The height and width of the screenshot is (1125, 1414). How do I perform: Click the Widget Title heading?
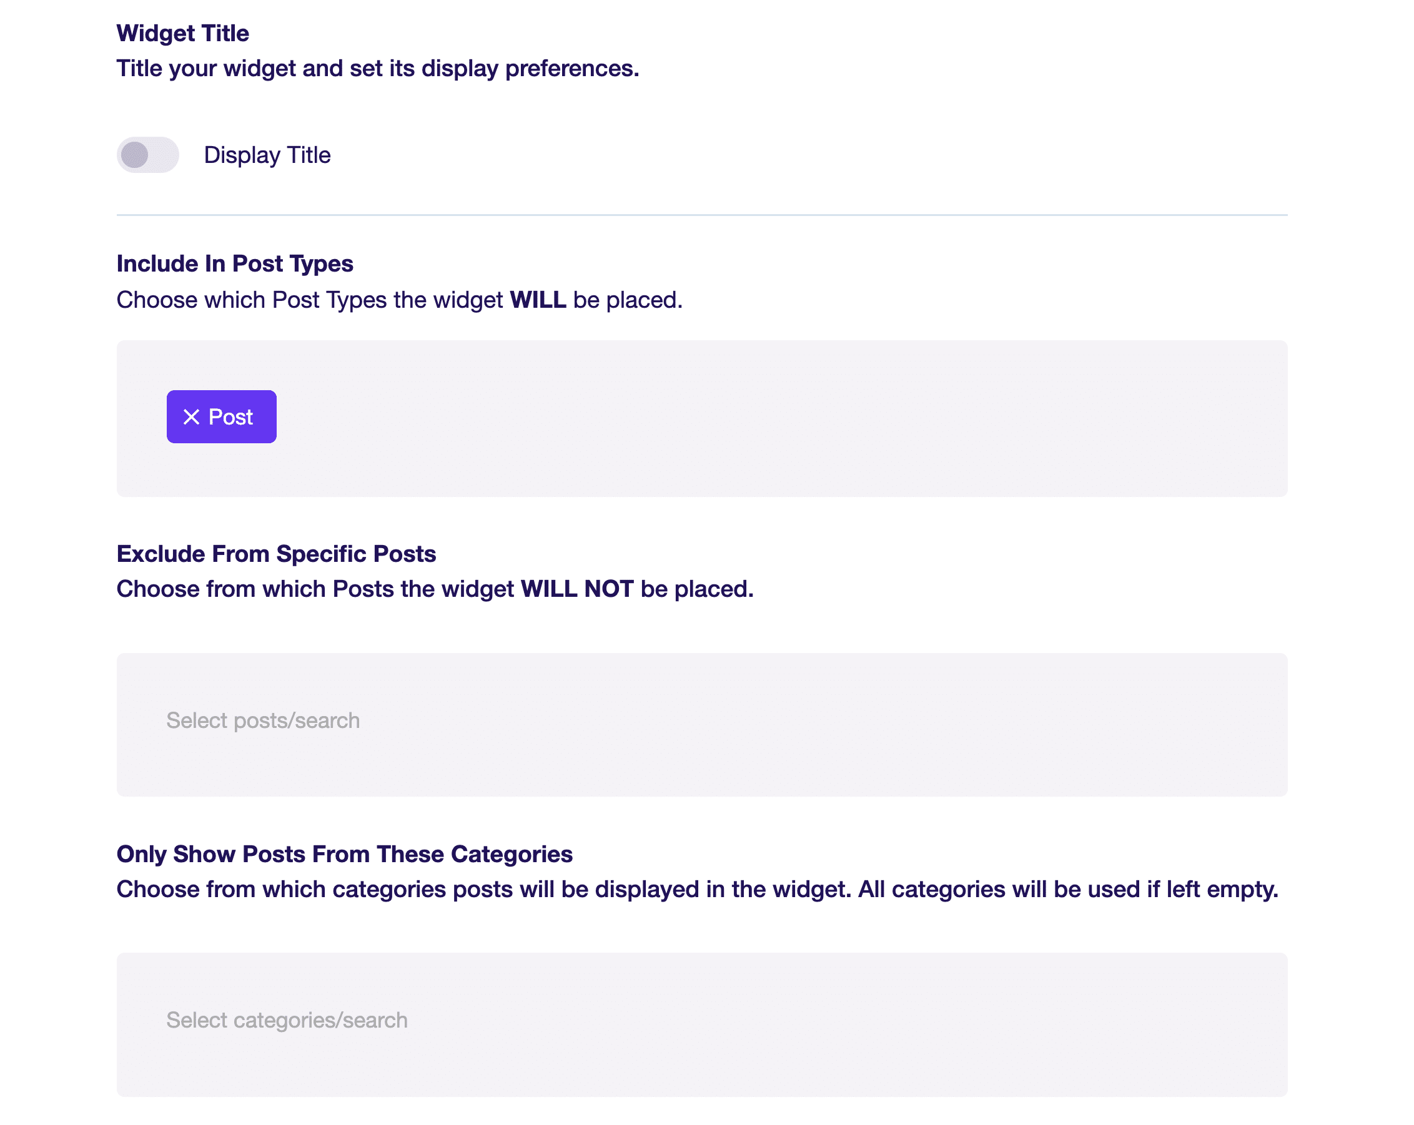(x=183, y=34)
